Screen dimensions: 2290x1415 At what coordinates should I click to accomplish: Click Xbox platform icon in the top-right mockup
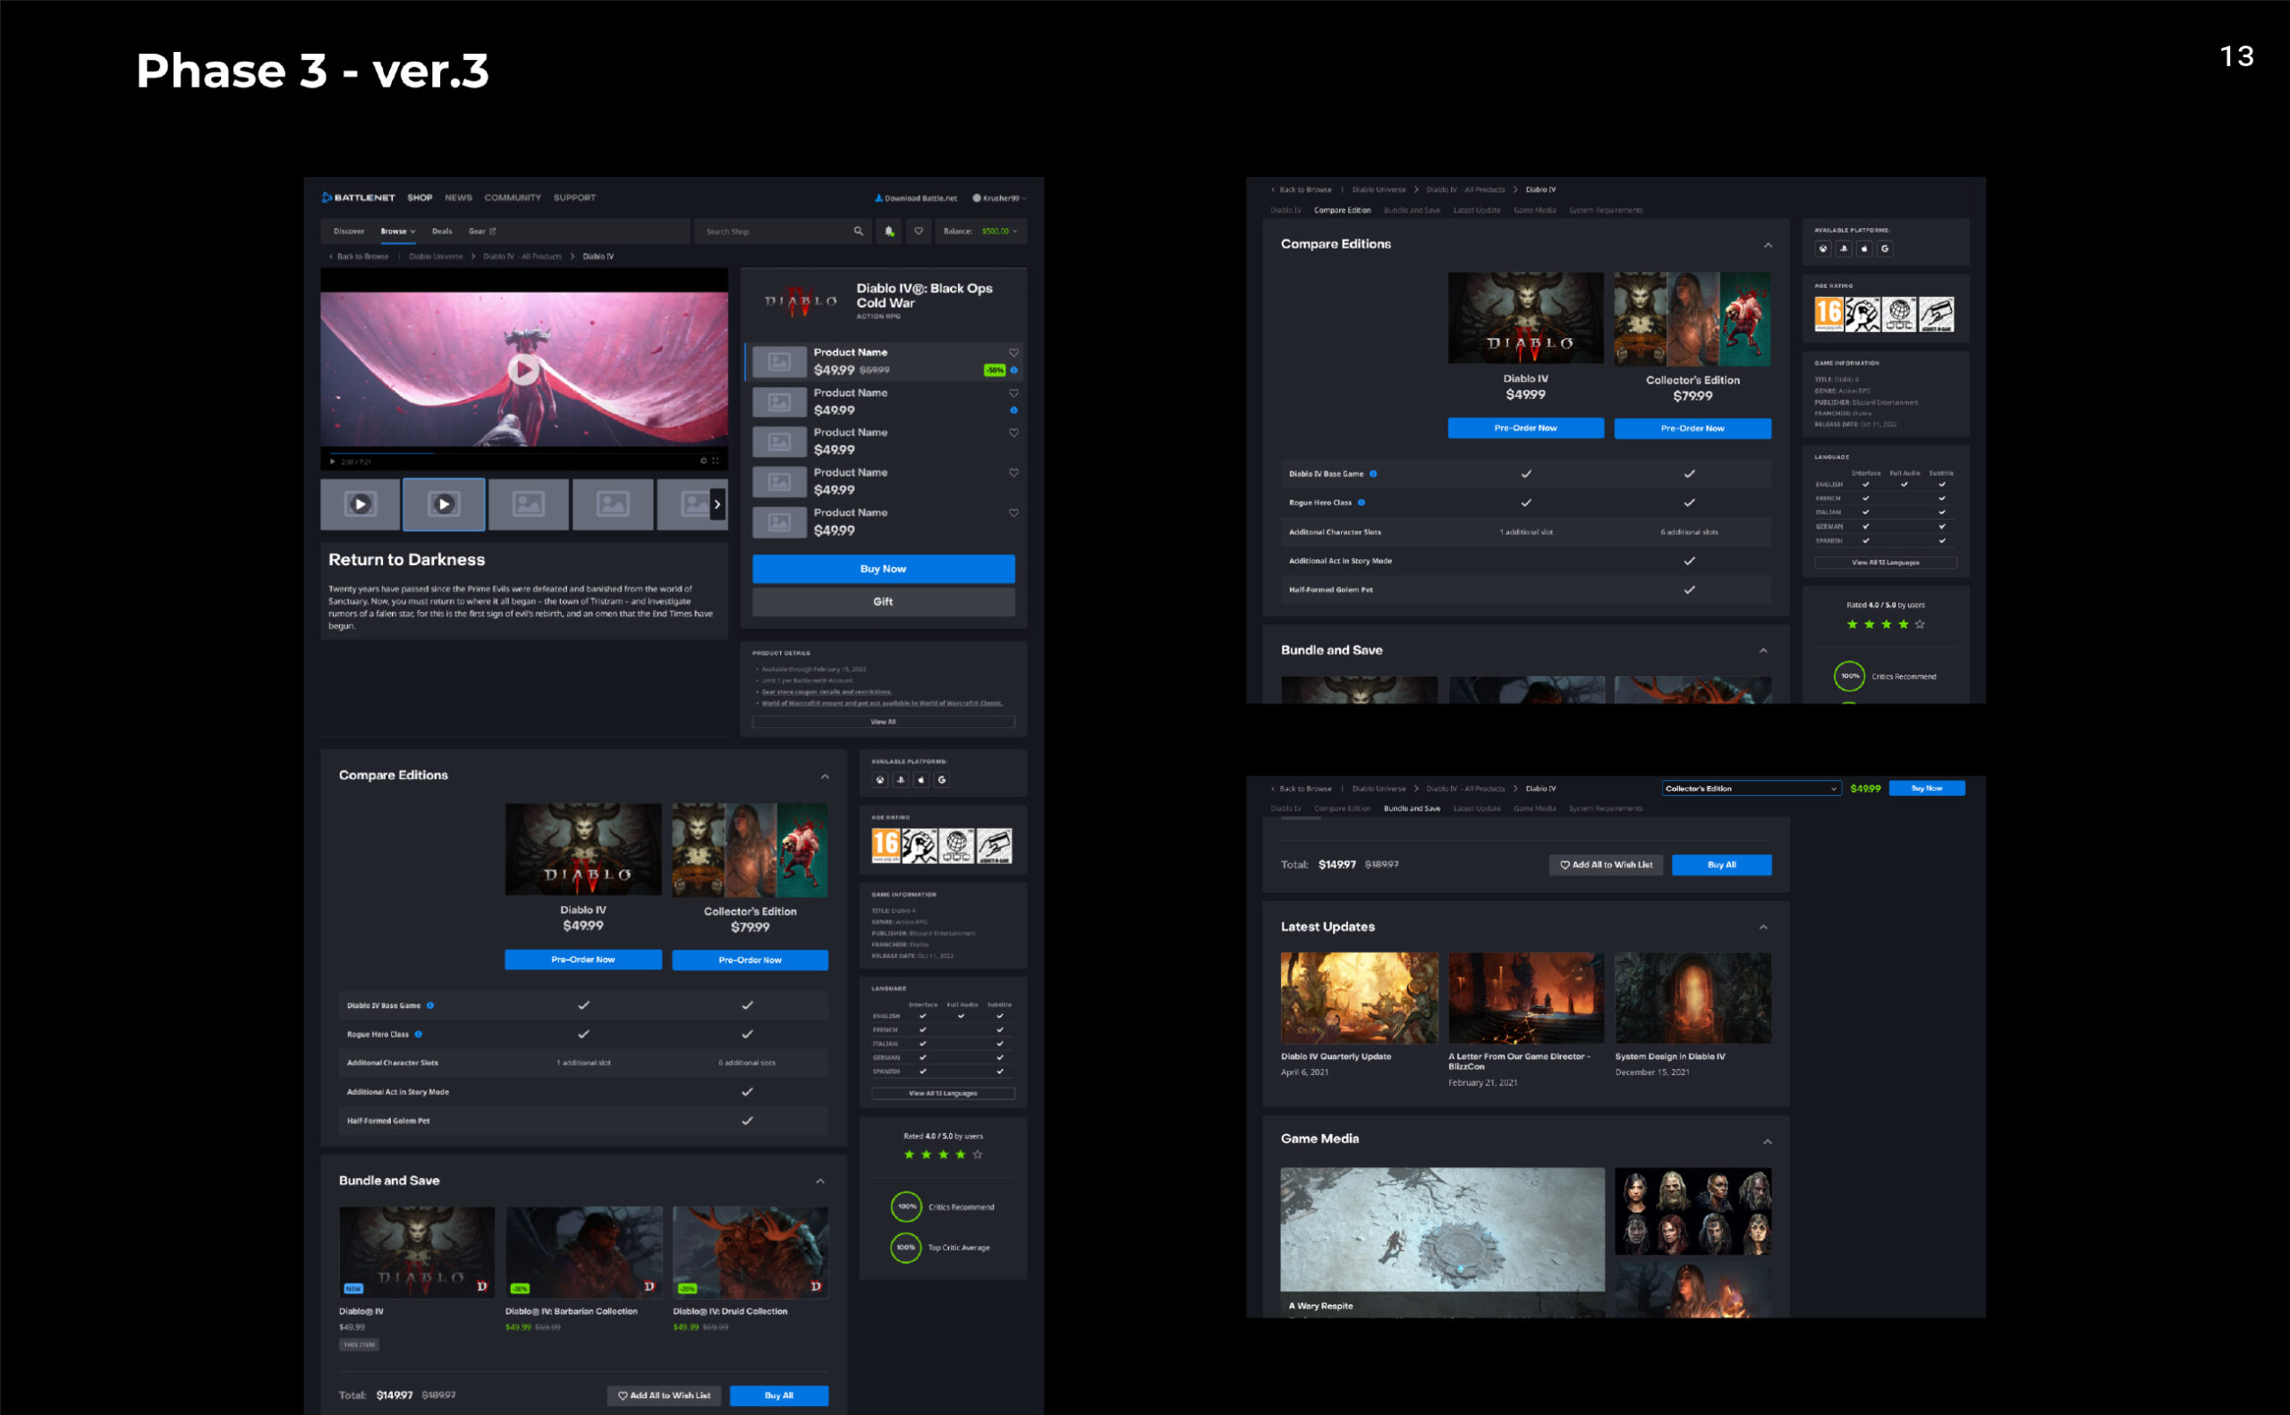[1823, 248]
